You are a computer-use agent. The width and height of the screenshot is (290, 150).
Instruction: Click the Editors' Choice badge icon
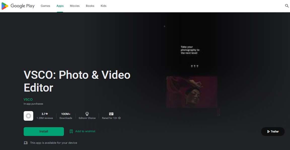87,114
